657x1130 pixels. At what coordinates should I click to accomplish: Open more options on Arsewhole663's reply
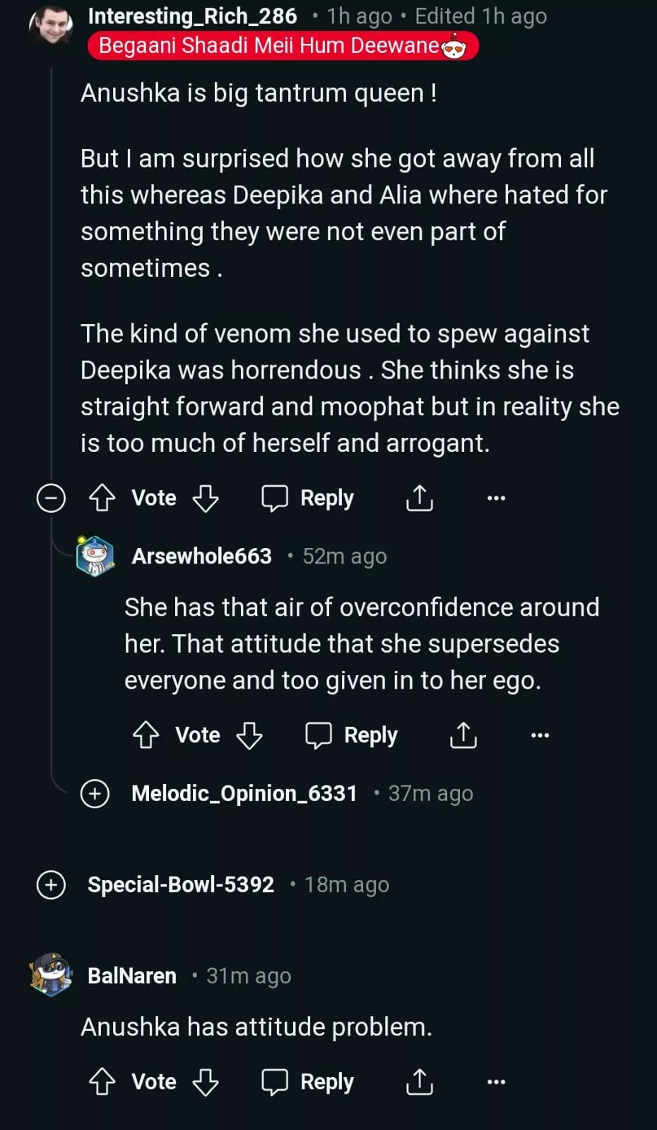tap(540, 735)
